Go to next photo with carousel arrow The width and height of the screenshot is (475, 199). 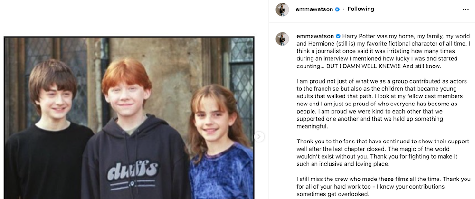pos(259,137)
